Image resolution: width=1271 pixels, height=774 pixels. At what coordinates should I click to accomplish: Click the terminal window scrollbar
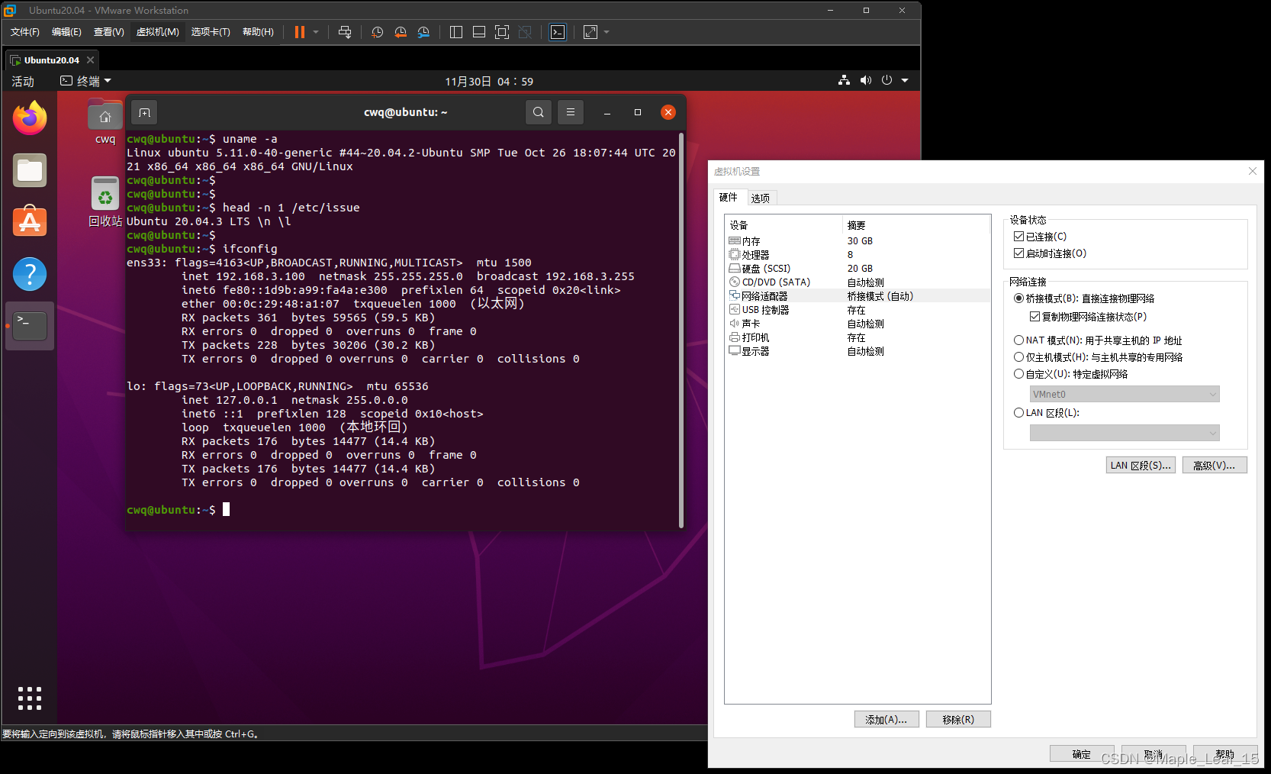click(x=681, y=330)
